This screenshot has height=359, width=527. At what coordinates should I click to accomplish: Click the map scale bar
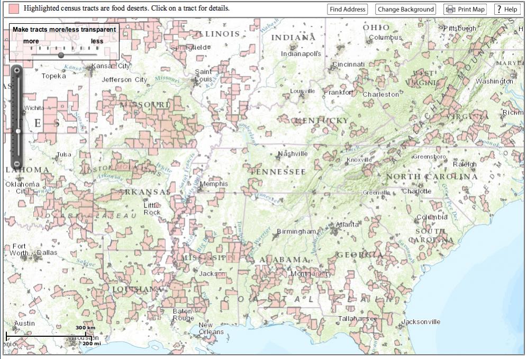tap(48, 335)
